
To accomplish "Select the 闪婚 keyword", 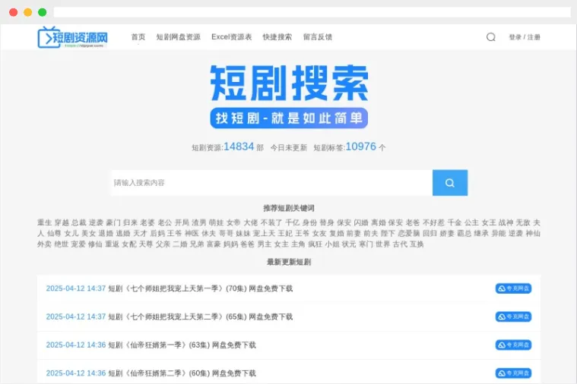I will coord(361,222).
